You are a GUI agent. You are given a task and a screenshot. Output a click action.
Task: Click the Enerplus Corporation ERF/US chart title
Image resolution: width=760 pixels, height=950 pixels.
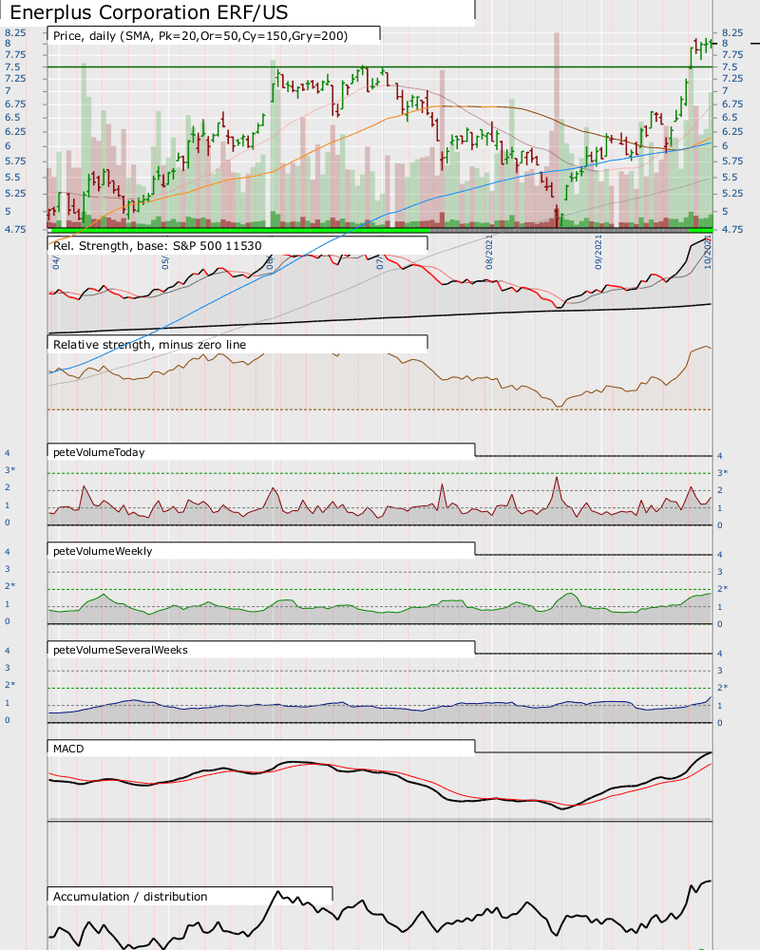click(x=149, y=12)
